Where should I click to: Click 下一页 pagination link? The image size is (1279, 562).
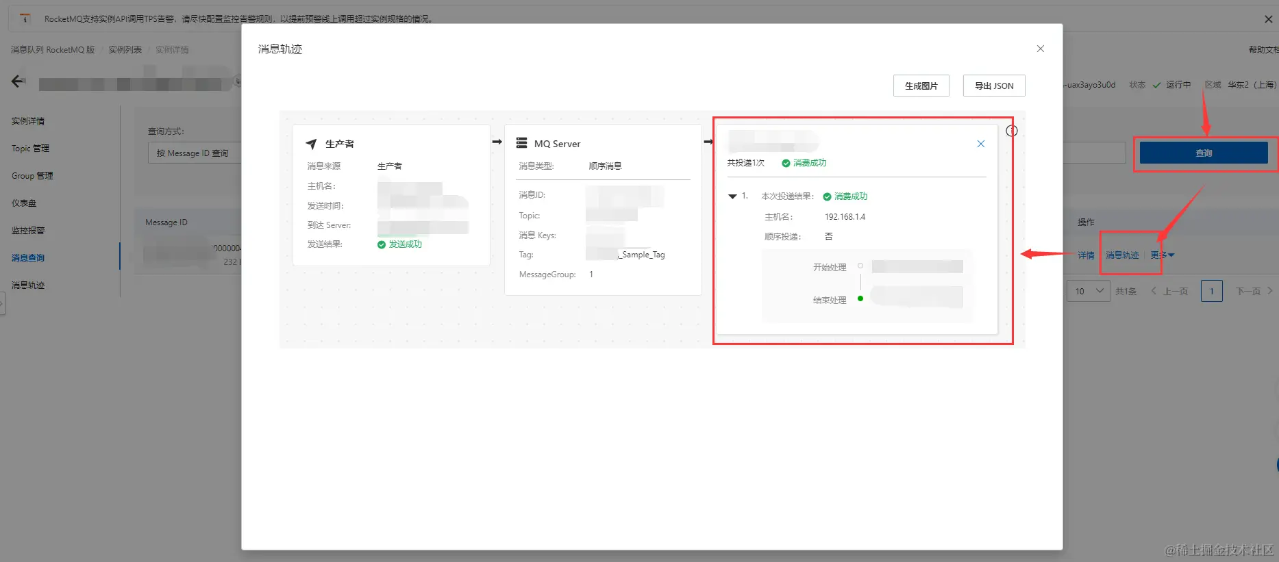click(x=1254, y=291)
